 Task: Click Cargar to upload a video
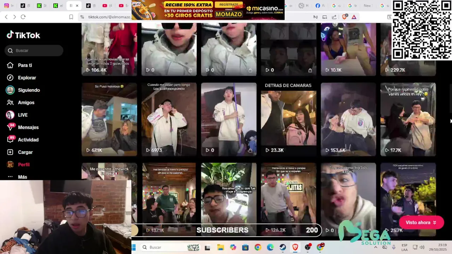coord(21,152)
